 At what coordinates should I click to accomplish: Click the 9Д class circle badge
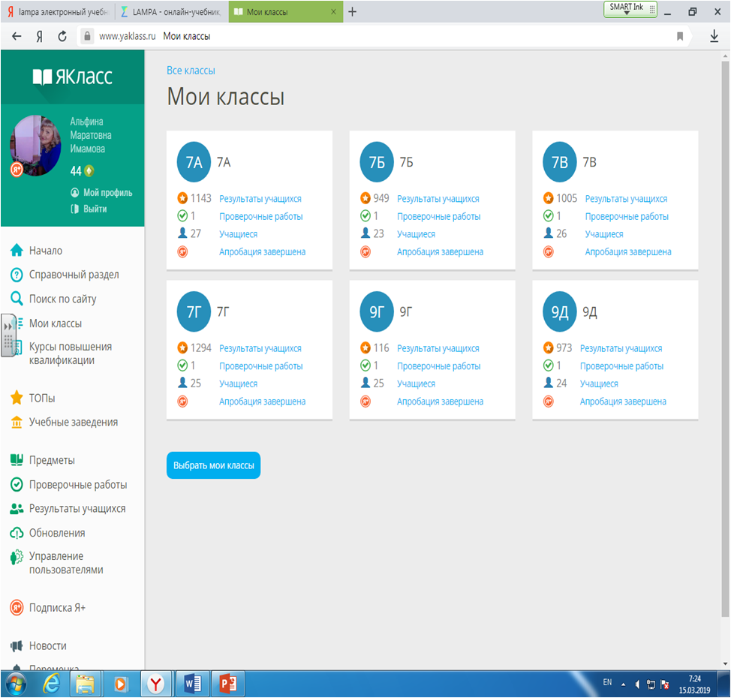(560, 311)
